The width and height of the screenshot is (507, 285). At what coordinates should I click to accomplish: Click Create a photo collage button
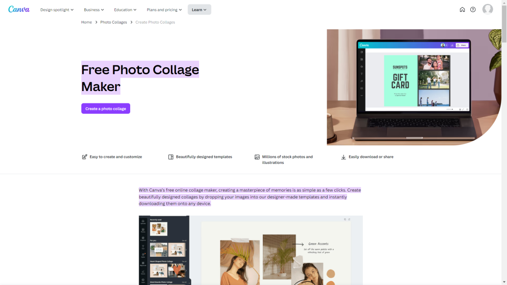pos(106,108)
